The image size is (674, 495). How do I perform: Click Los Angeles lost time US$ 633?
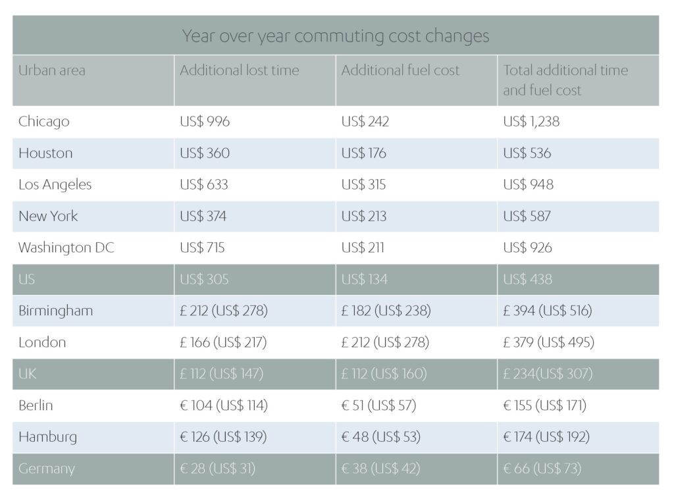(204, 185)
